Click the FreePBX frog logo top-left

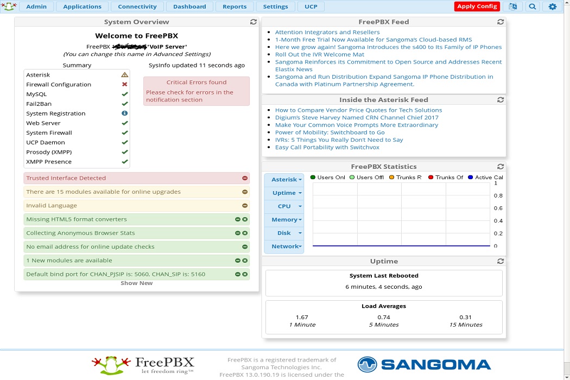click(8, 7)
